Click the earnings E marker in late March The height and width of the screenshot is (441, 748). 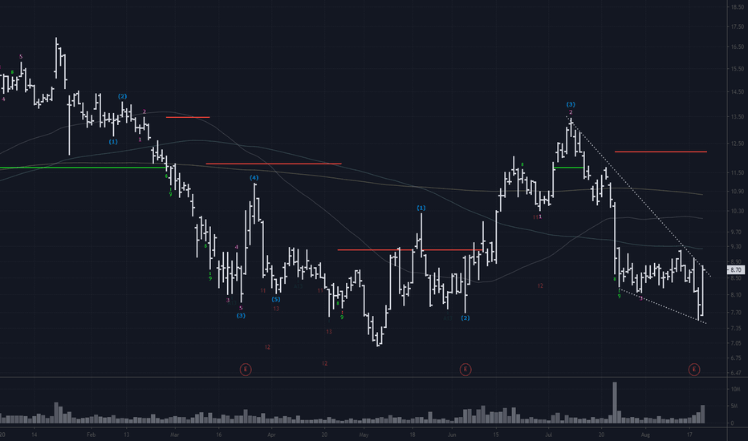pos(246,370)
